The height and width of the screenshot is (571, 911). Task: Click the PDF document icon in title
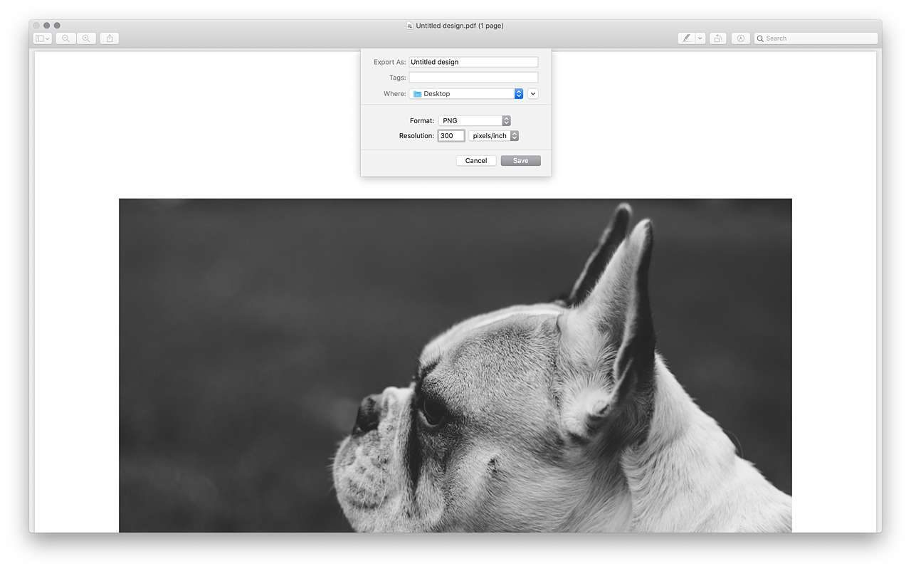click(x=409, y=26)
